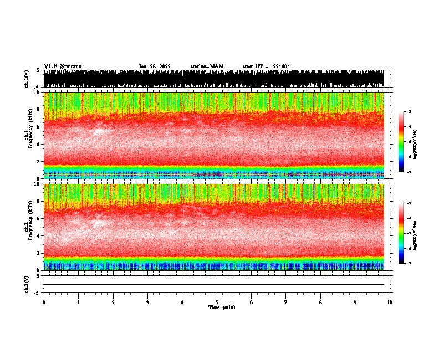439x339 pixels.
Task: Click the '-7' label on ch.1 color scale
Action: click(x=409, y=172)
